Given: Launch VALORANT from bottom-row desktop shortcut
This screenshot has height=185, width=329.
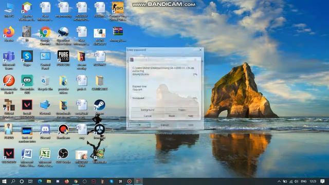Looking at the screenshot, I should point(9,156).
